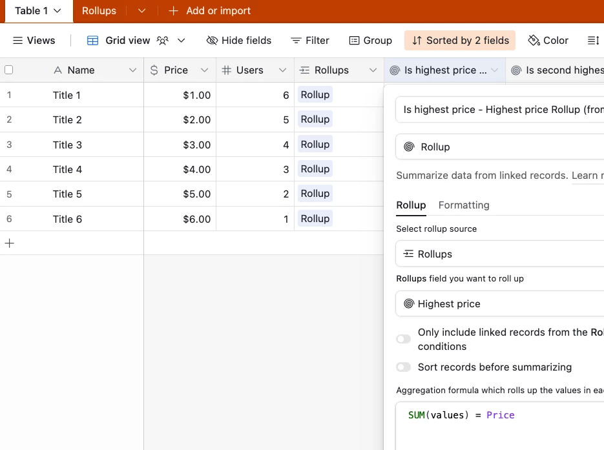Screen dimensions: 604x450
Task: Click the row height icon
Action: pos(593,41)
